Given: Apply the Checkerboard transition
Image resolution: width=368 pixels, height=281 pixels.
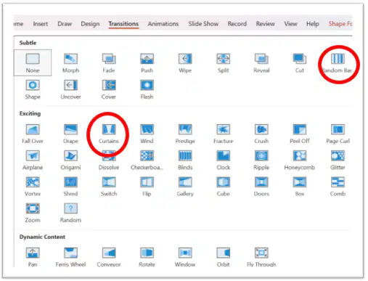Looking at the screenshot, I should coord(147,160).
